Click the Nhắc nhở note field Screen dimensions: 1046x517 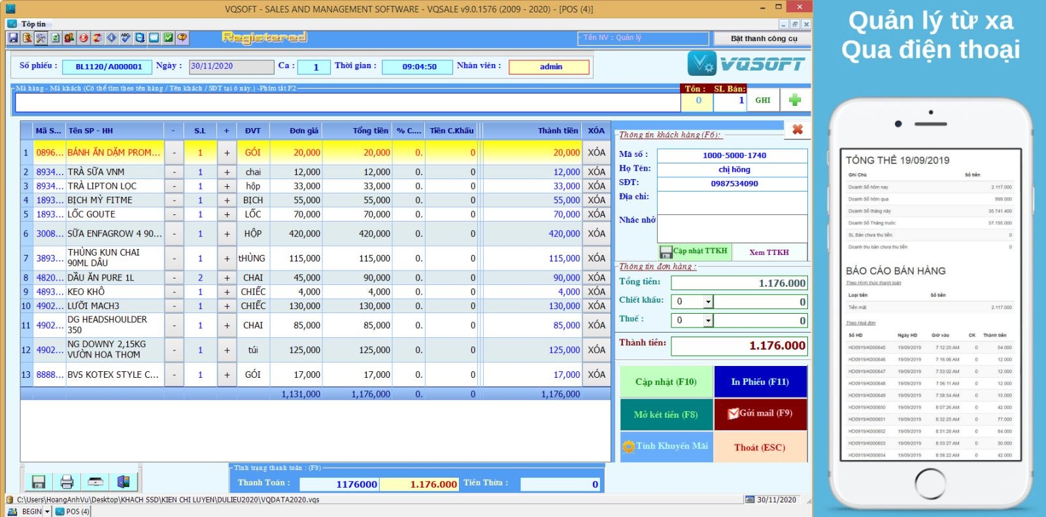tap(733, 229)
